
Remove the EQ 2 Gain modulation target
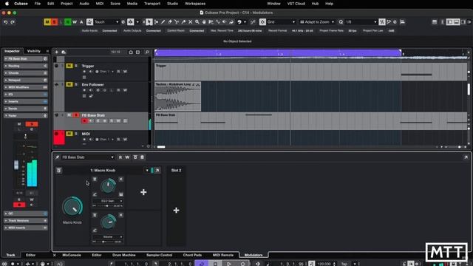[x=120, y=179]
